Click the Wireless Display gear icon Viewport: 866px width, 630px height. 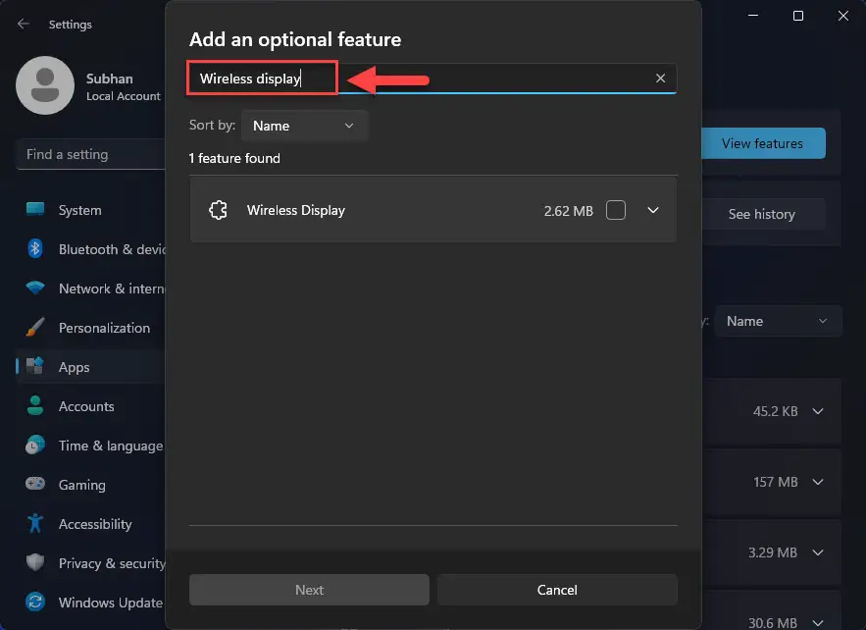pos(218,209)
